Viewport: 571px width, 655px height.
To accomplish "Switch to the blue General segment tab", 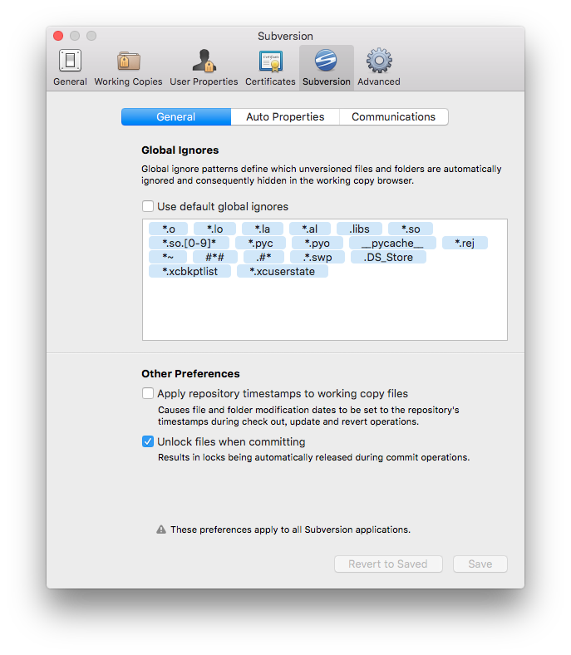I will tap(176, 117).
